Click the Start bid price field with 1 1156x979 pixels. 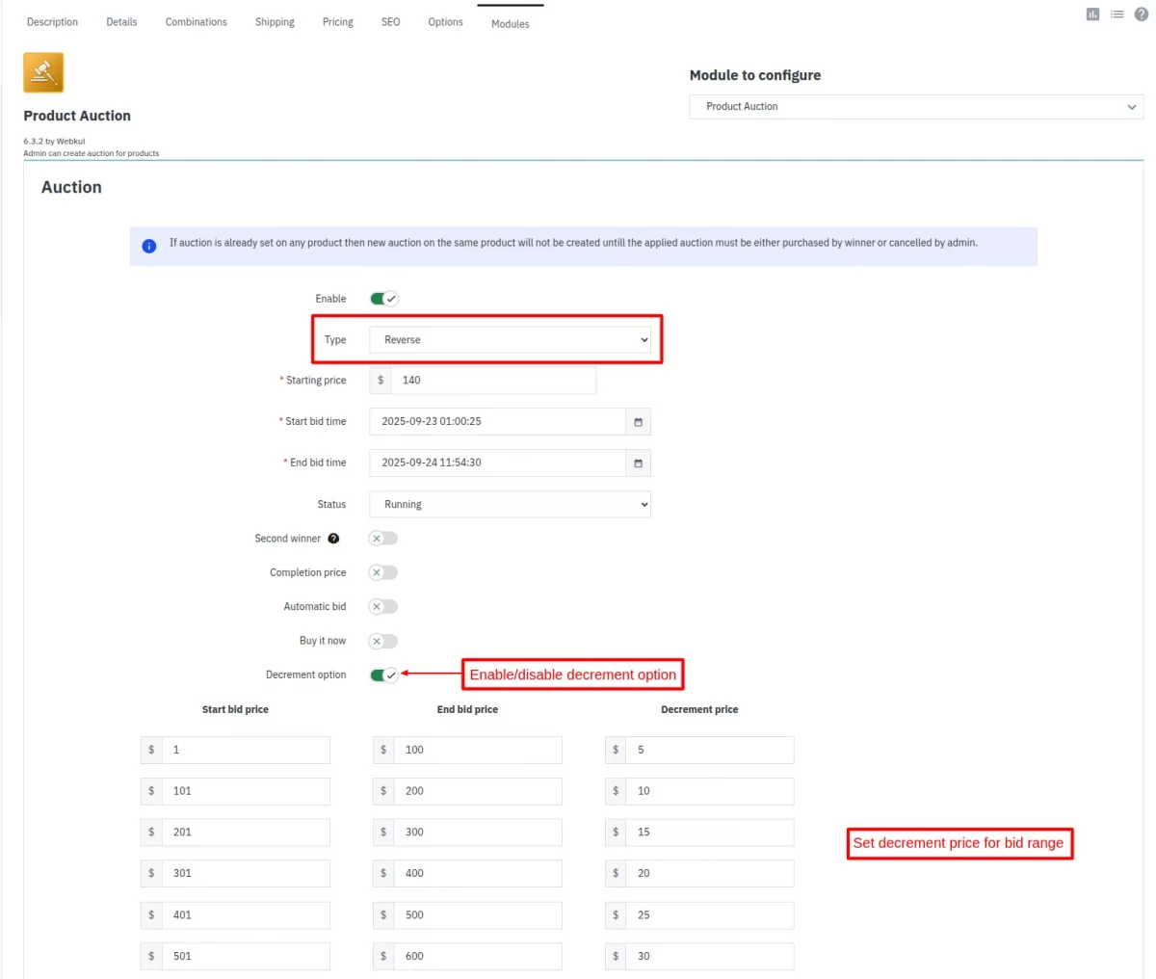[246, 751]
